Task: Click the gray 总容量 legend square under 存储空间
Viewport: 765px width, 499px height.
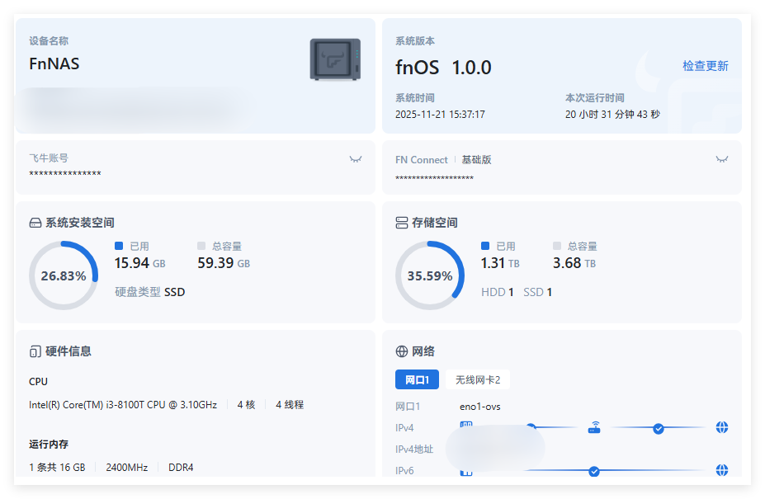Action: coord(557,246)
